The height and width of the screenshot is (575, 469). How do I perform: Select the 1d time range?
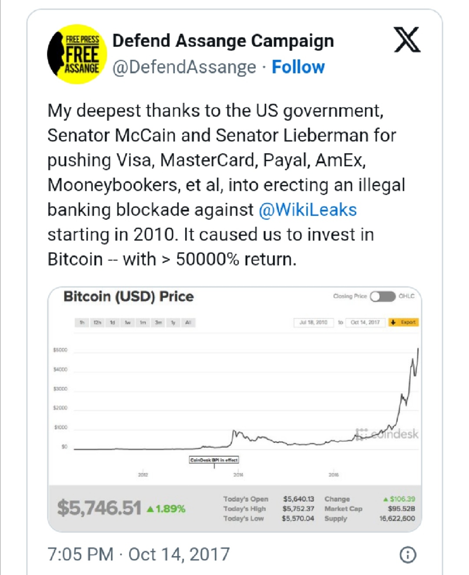(112, 322)
